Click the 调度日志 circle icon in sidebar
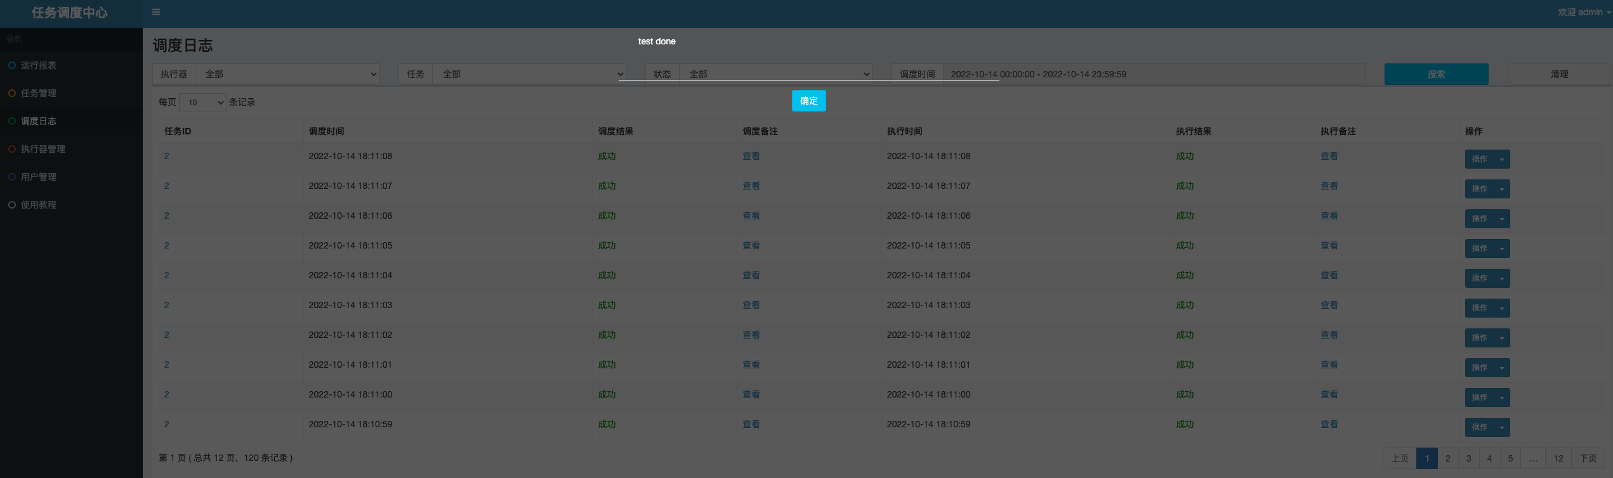This screenshot has width=1613, height=478. tap(12, 121)
